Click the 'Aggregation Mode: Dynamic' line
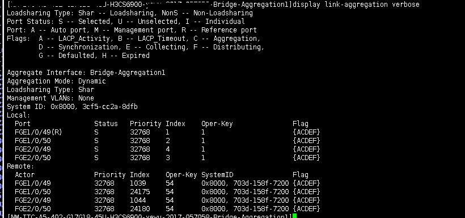Viewport: 465px width, 218px height. click(x=56, y=81)
